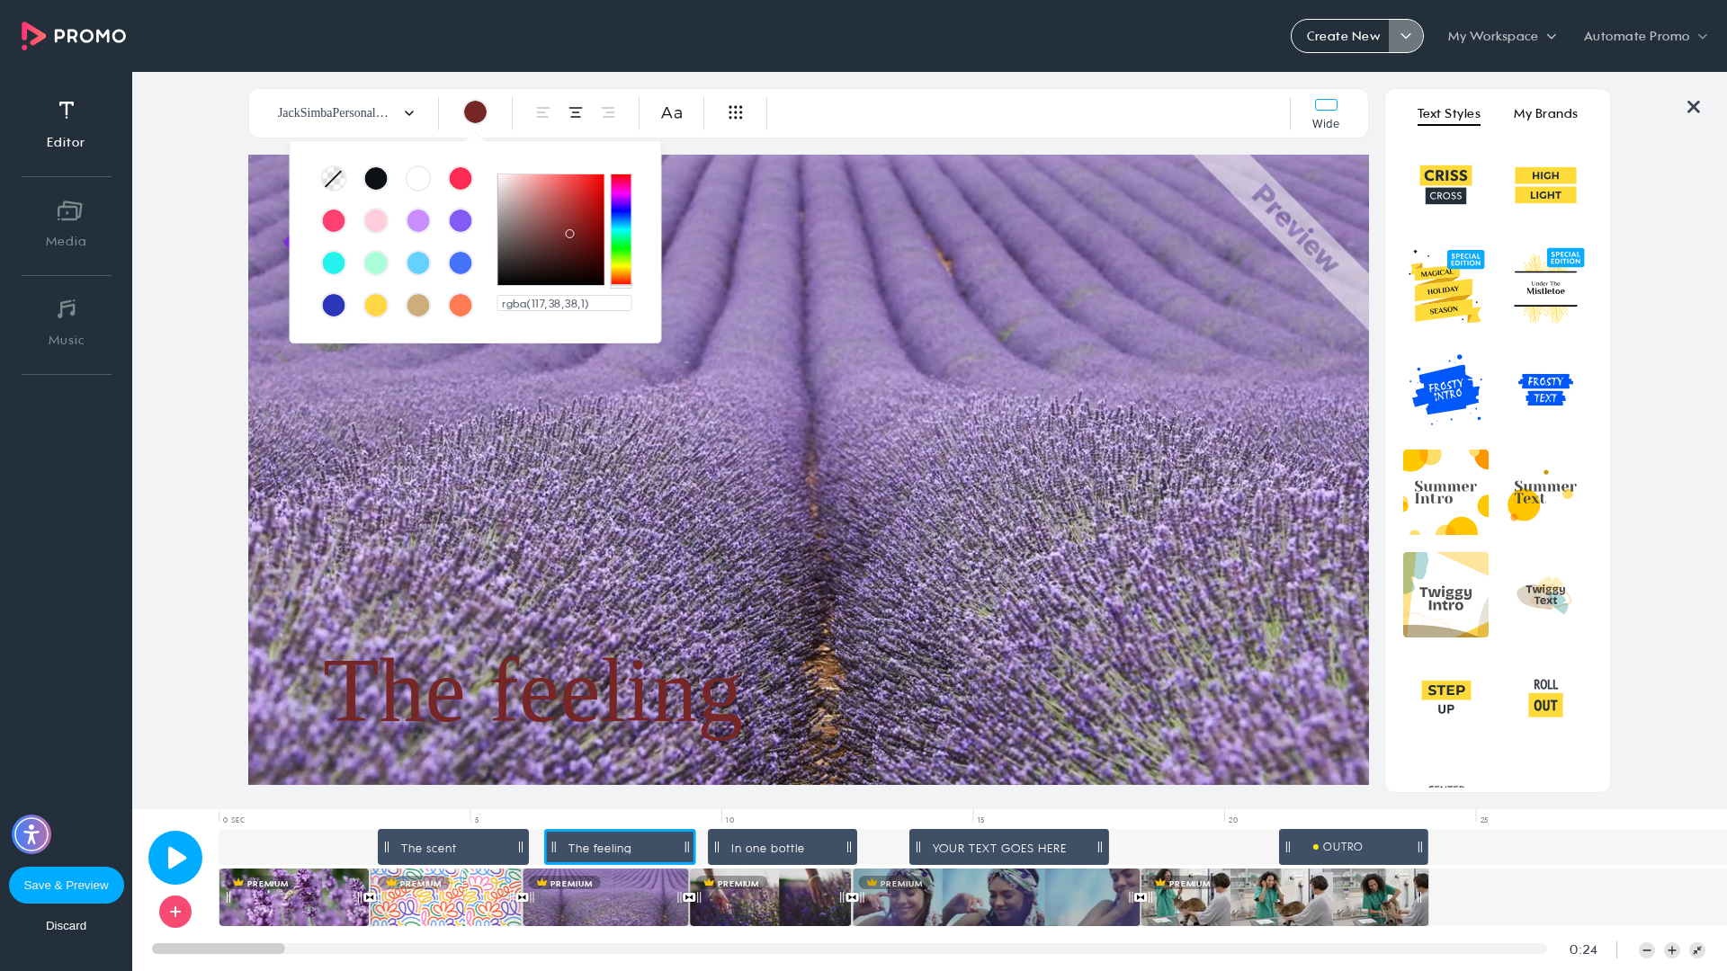This screenshot has height=971, width=1727.
Task: Close the Text Styles panel
Action: pos(1693,107)
